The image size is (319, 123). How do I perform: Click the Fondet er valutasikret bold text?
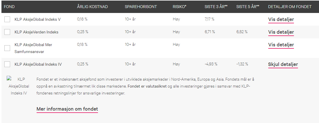[147, 86]
